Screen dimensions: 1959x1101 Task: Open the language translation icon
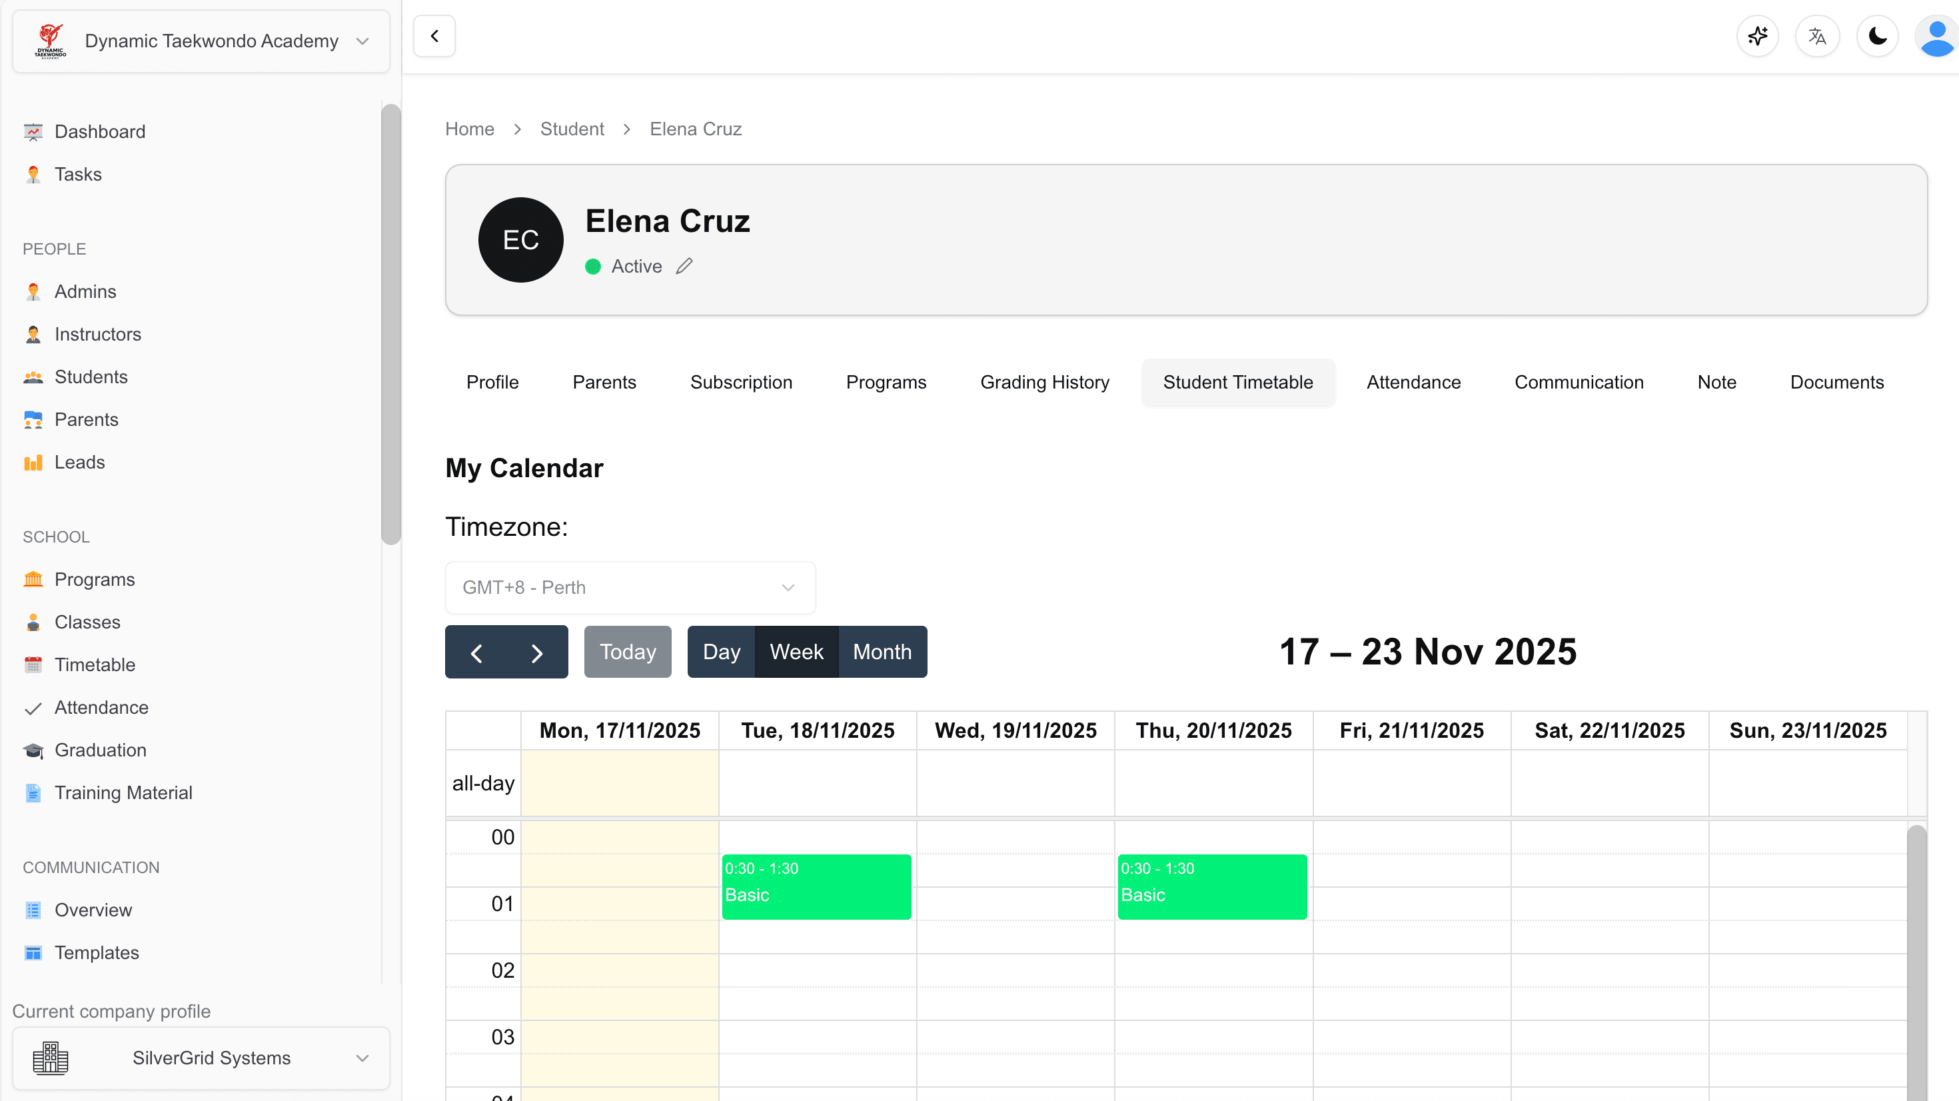[1818, 37]
